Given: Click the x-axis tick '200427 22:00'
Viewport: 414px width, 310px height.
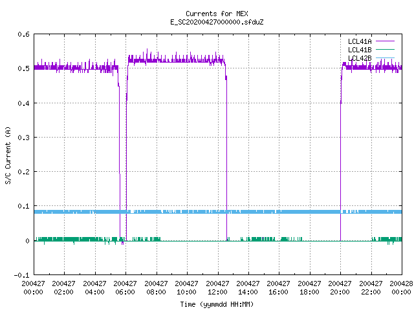Looking at the screenshot, I should [371, 287].
